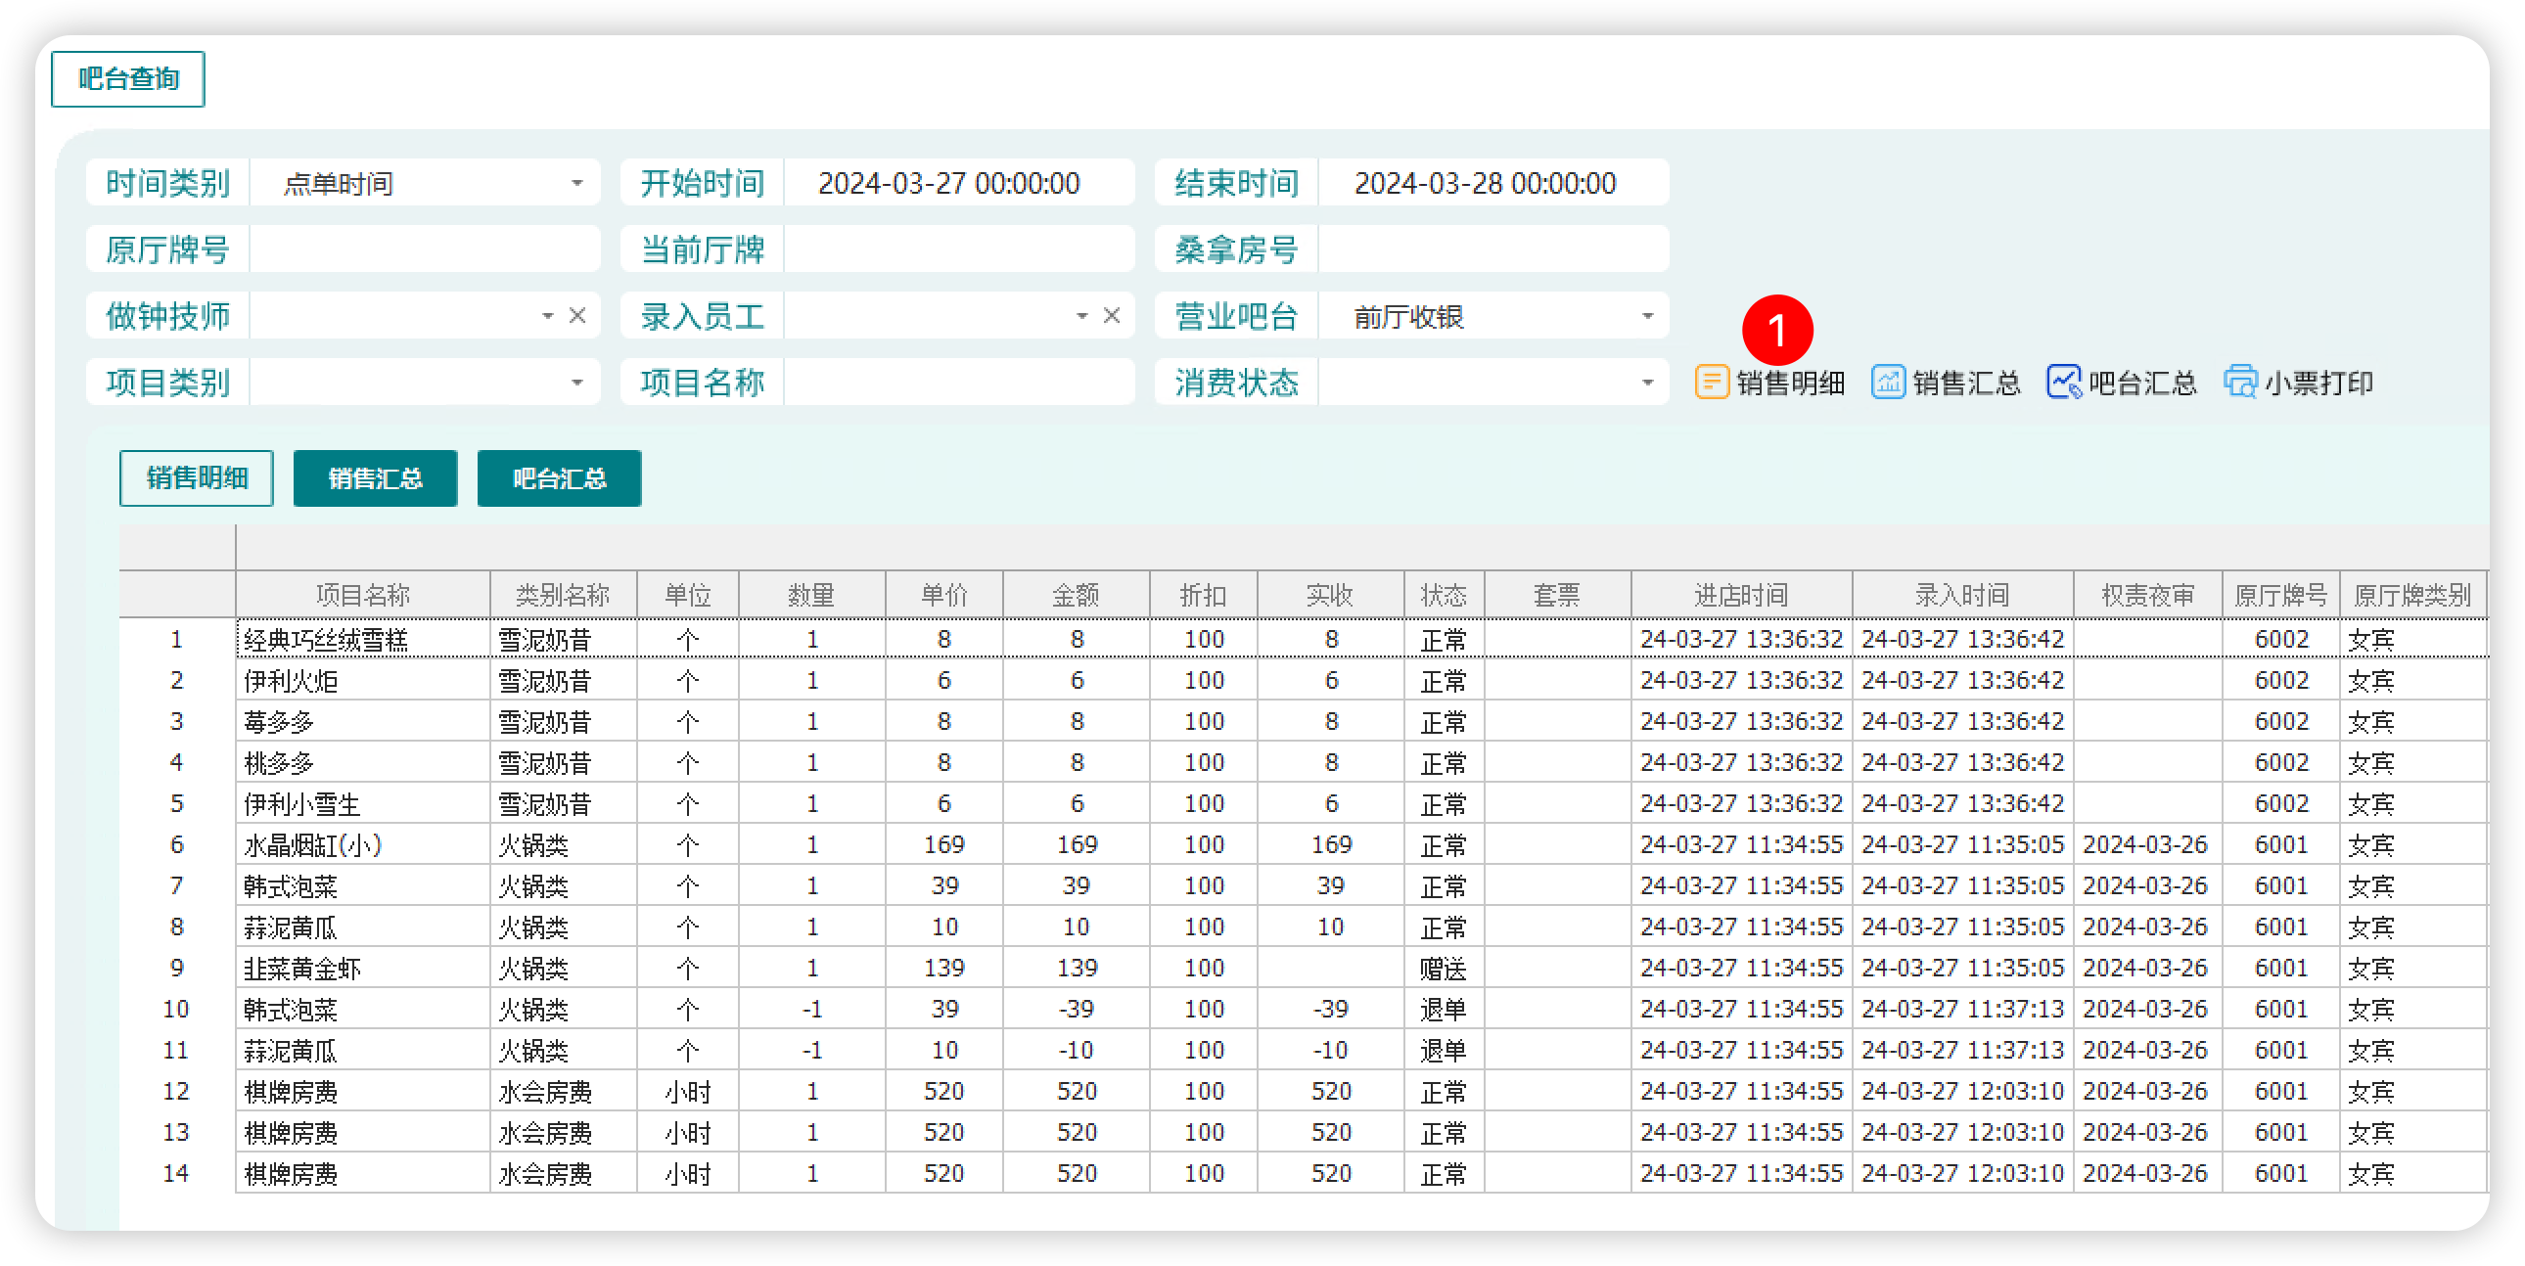Image resolution: width=2525 pixels, height=1266 pixels.
Task: Click the 开始时间 date field
Action: point(959,183)
